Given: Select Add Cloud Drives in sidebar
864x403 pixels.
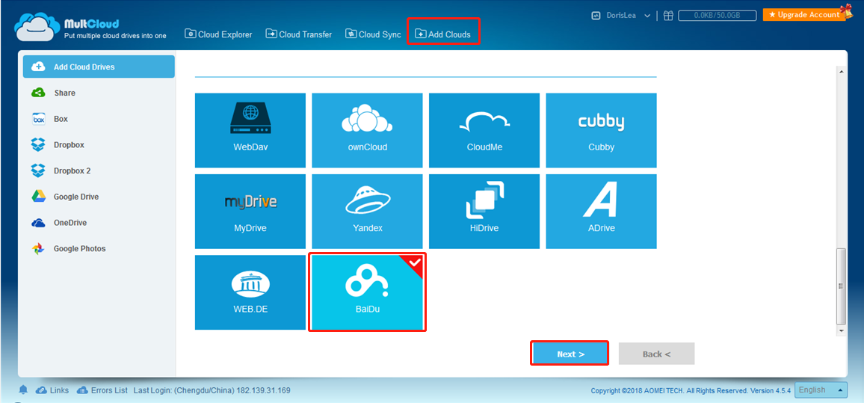Looking at the screenshot, I should click(99, 67).
